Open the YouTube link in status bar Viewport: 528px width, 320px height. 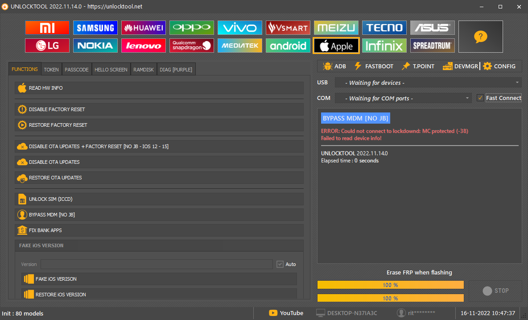(x=286, y=313)
